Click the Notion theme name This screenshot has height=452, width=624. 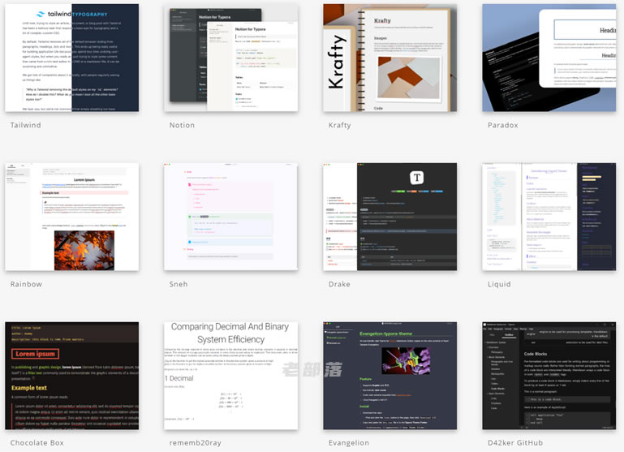coord(182,125)
